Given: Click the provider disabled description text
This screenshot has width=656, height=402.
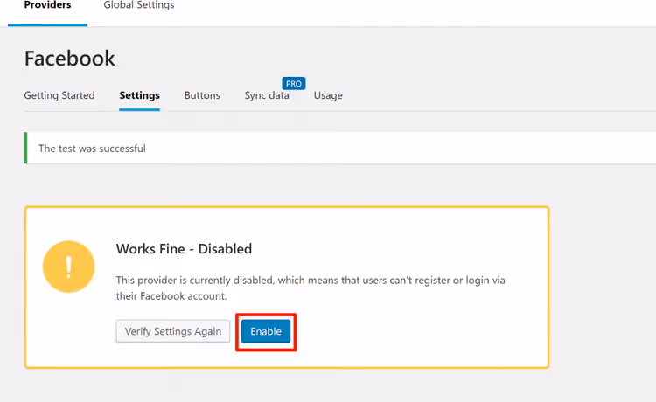Looking at the screenshot, I should pos(311,288).
